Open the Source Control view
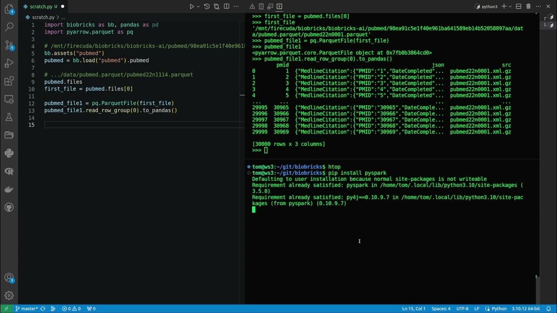This screenshot has height=313, width=557. 9,45
